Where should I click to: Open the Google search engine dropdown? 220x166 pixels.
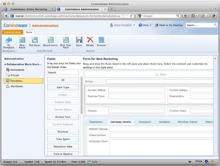(x=142, y=16)
